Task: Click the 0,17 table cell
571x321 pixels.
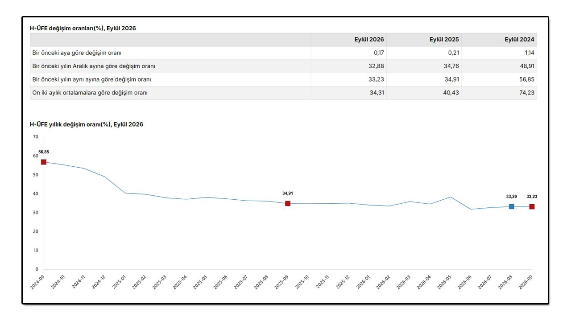Action: [x=349, y=53]
